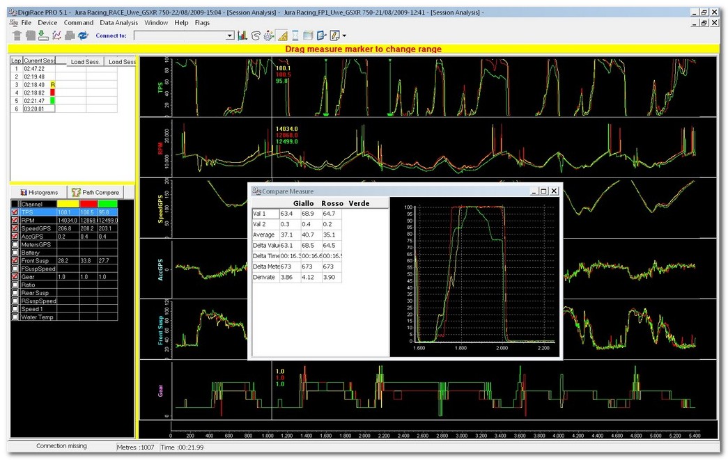Open the gear settings toolbar icon

pyautogui.click(x=269, y=35)
